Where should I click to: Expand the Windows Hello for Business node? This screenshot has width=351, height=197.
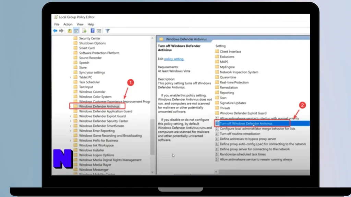click(x=71, y=141)
